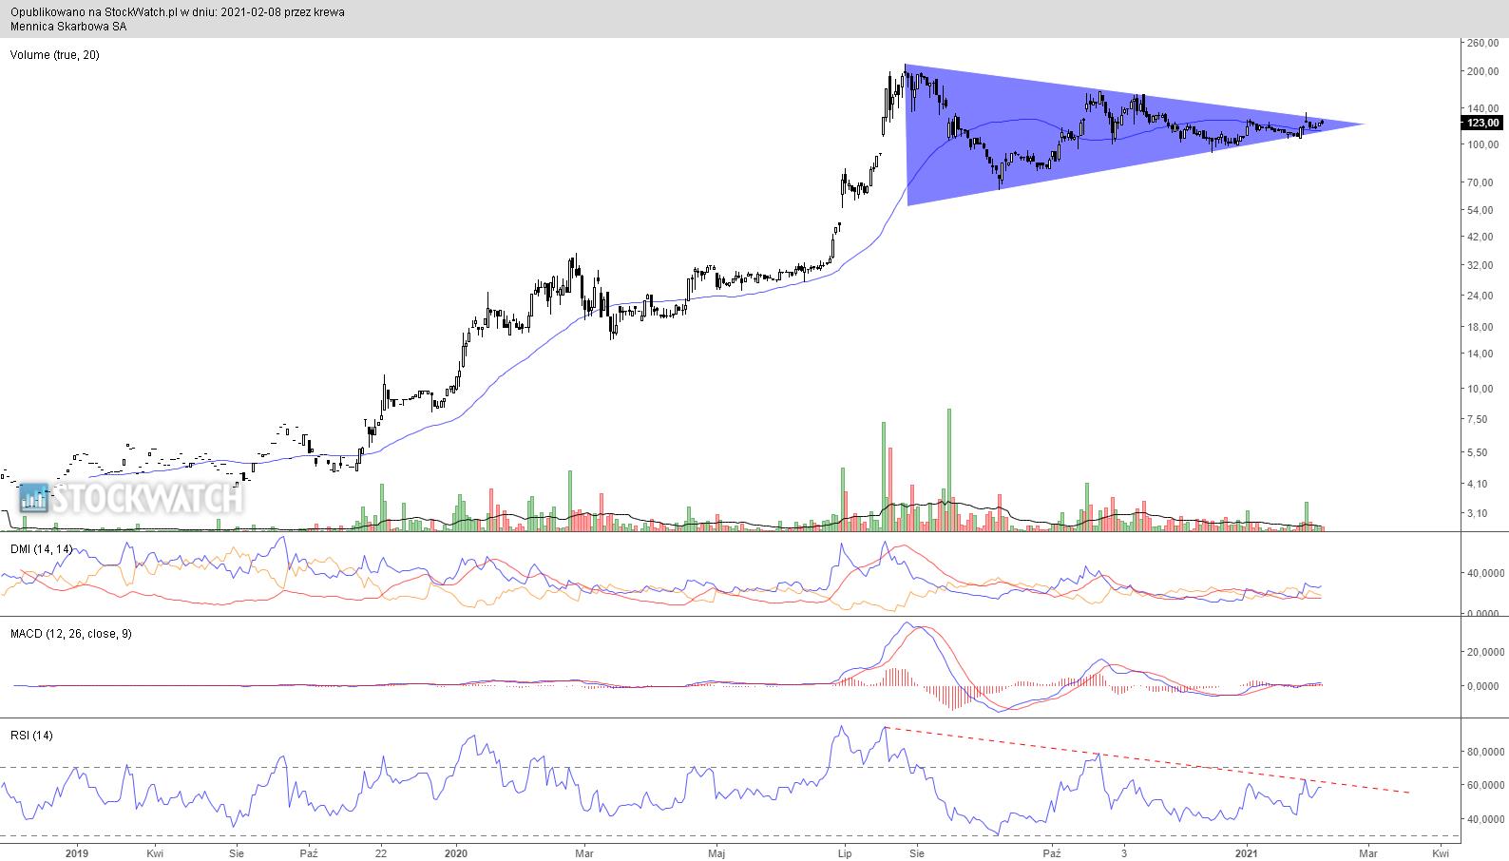Click the current price tag 123,00
This screenshot has height=861, width=1509.
1482,123
